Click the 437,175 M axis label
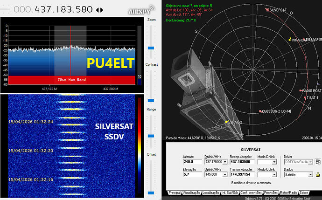322x200 pixels. (49, 89)
